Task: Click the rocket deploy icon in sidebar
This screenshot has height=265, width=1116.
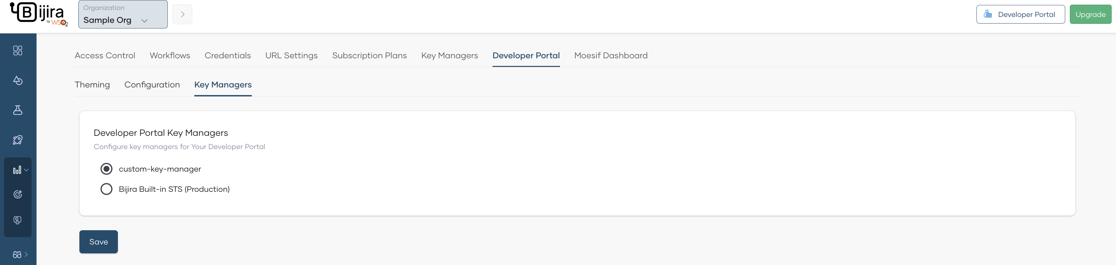Action: [x=18, y=140]
